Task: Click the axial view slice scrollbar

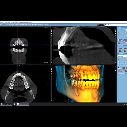Action: (51, 87)
